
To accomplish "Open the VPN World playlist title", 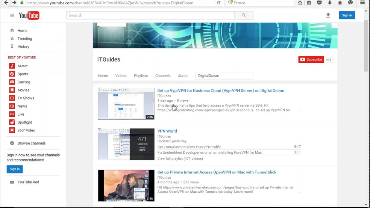I will click(x=167, y=131).
